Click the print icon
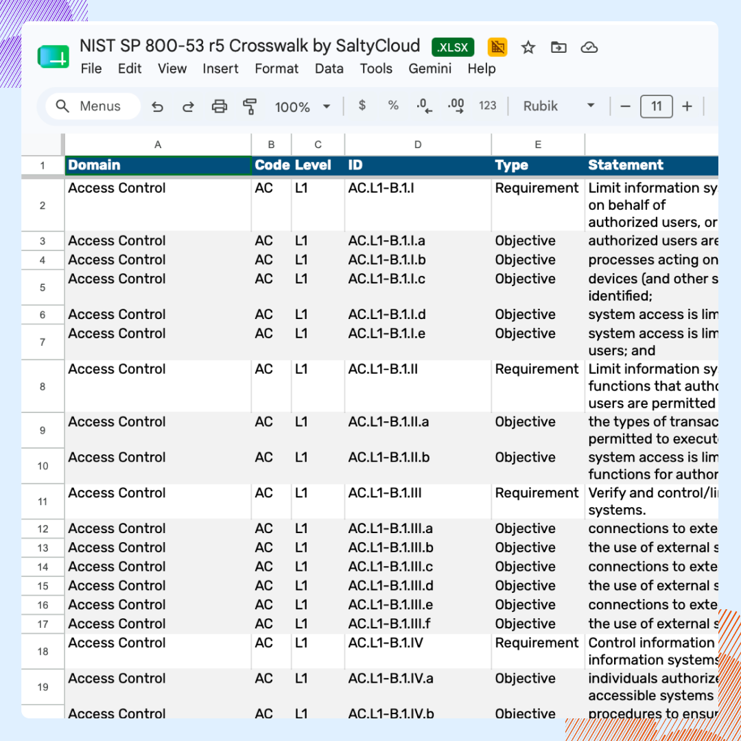 click(219, 106)
